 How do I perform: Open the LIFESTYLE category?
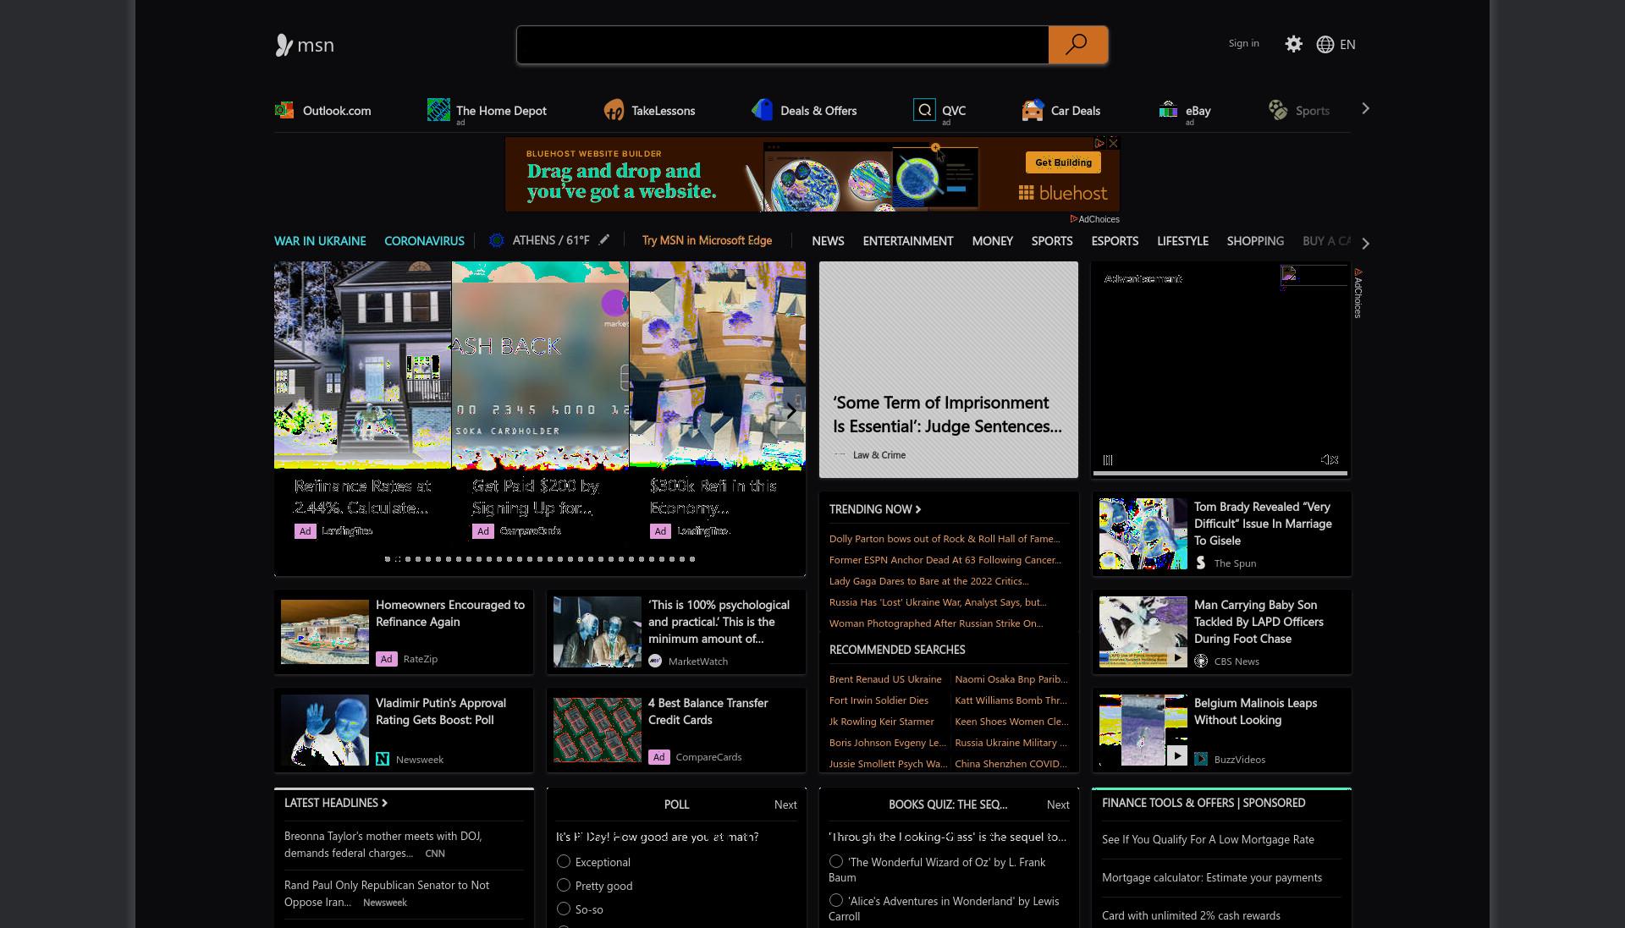tap(1182, 241)
